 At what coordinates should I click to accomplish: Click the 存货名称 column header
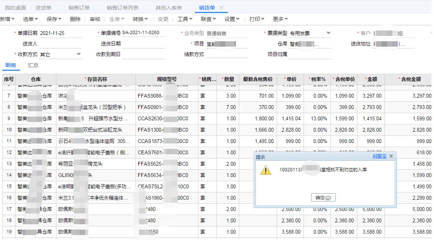[96, 79]
